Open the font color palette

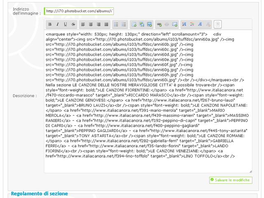coord(192,24)
